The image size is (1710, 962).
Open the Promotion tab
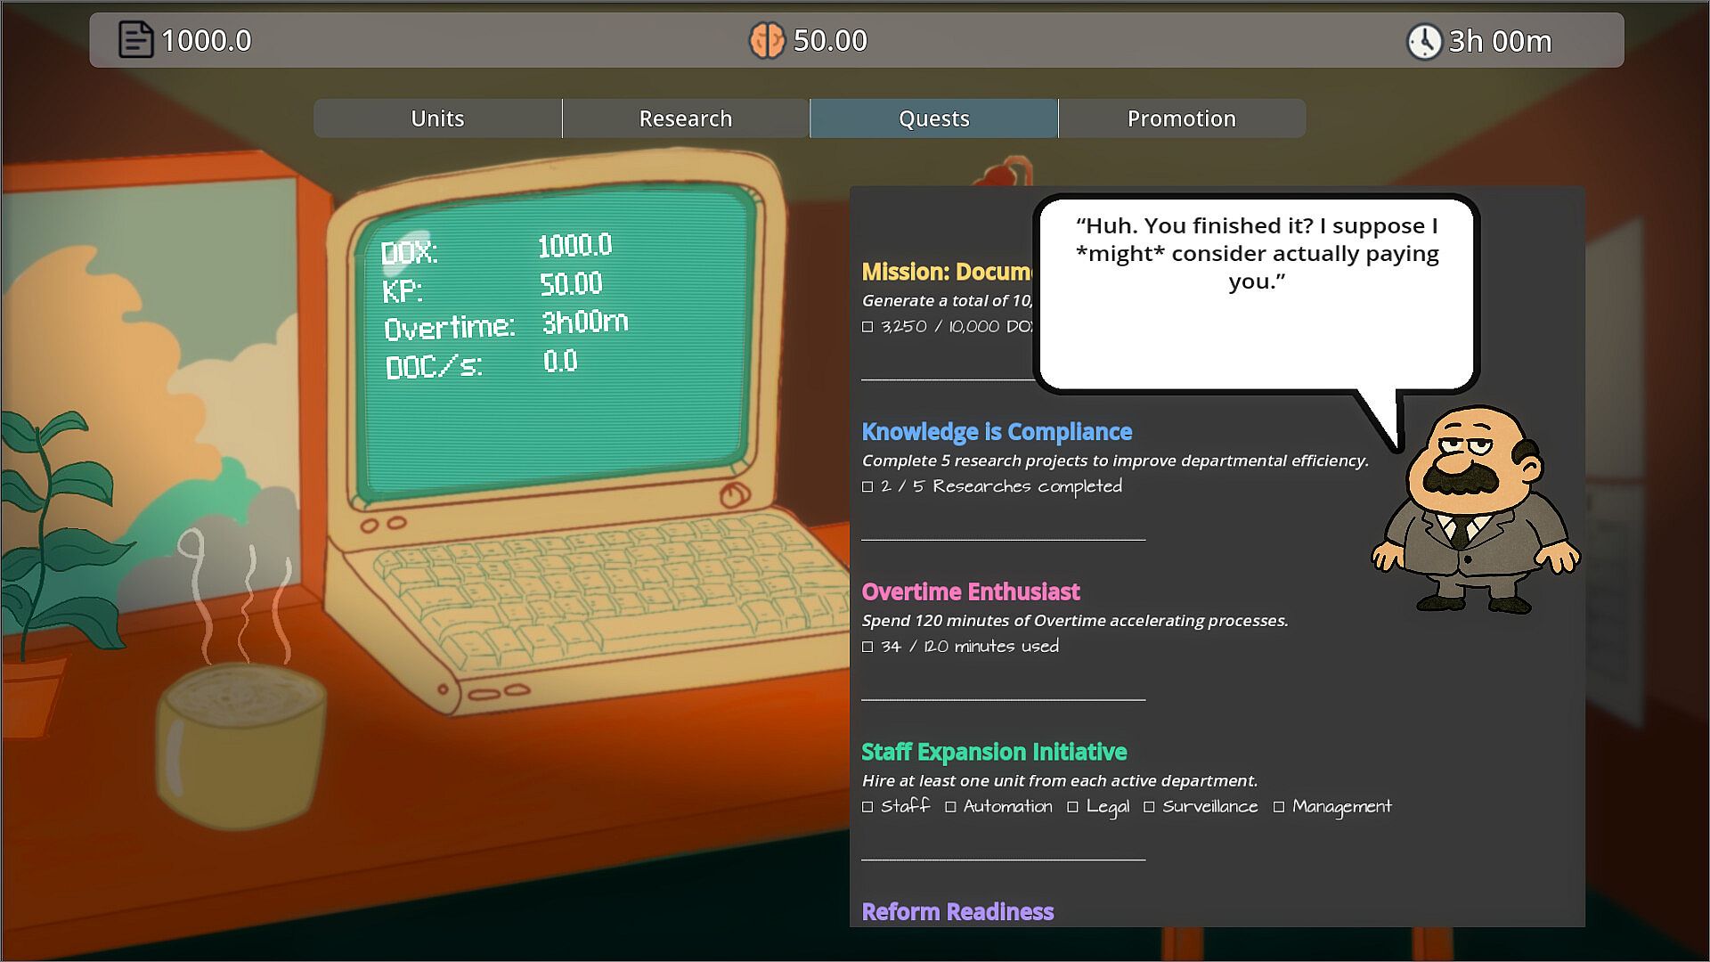coord(1181,118)
